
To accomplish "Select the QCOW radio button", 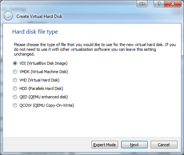I will pos(15,105).
